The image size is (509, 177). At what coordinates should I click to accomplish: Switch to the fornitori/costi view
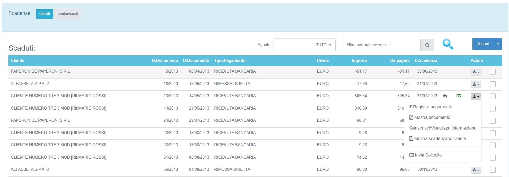click(67, 14)
